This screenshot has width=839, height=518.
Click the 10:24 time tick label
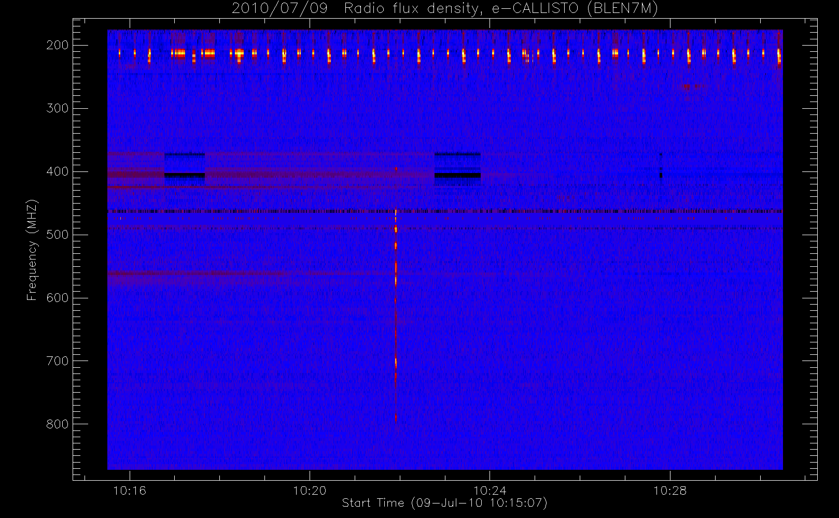click(490, 491)
